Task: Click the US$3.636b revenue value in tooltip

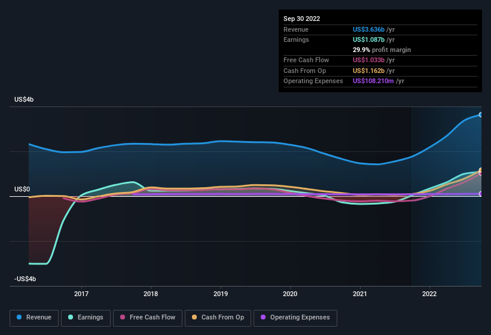Action: (x=368, y=29)
